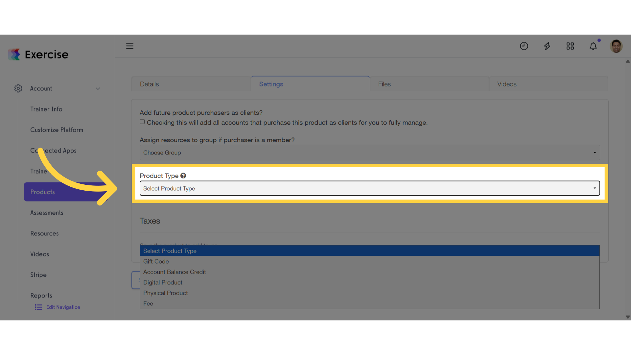631x355 pixels.
Task: Click the page scrollbar up arrow
Action: 628,61
